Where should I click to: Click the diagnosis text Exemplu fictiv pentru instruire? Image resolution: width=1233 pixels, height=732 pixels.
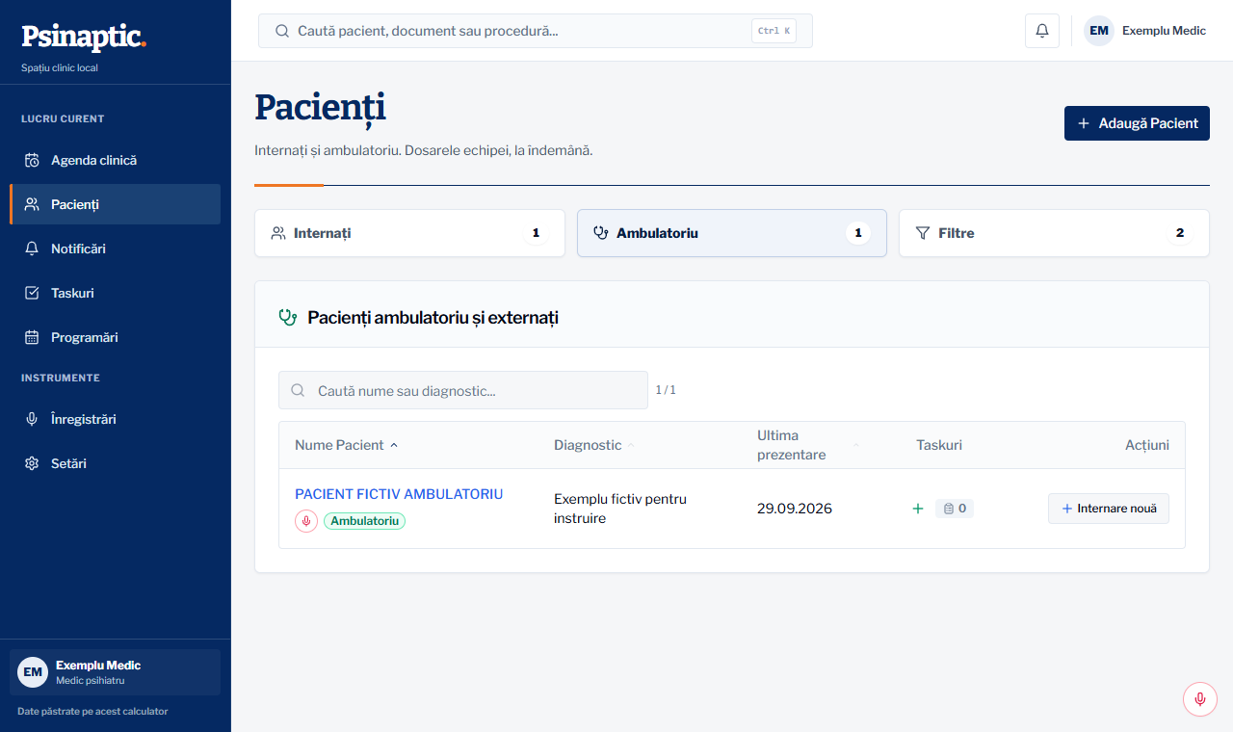coord(620,509)
